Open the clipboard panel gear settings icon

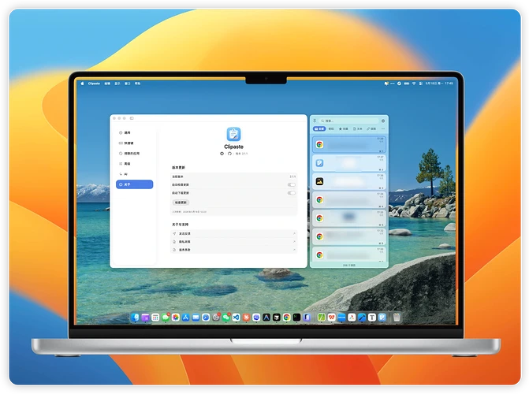coord(383,121)
